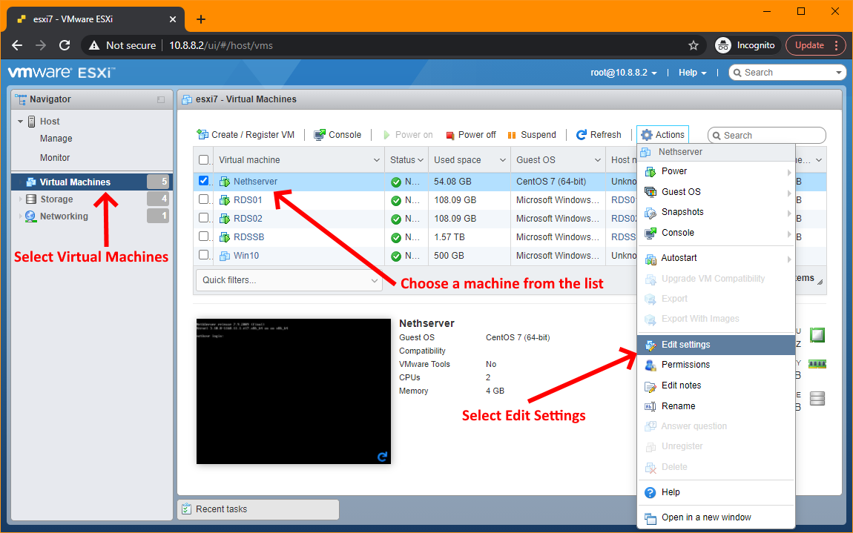
Task: Open the root@10.8.8.2 user dropdown
Action: click(x=623, y=73)
